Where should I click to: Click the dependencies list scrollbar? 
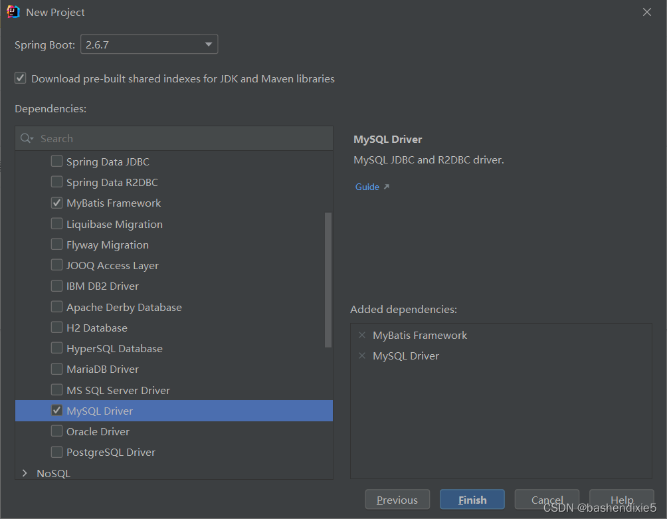coord(328,279)
